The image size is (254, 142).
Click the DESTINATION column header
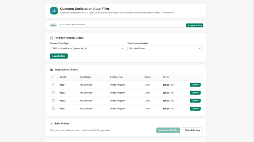[117, 77]
